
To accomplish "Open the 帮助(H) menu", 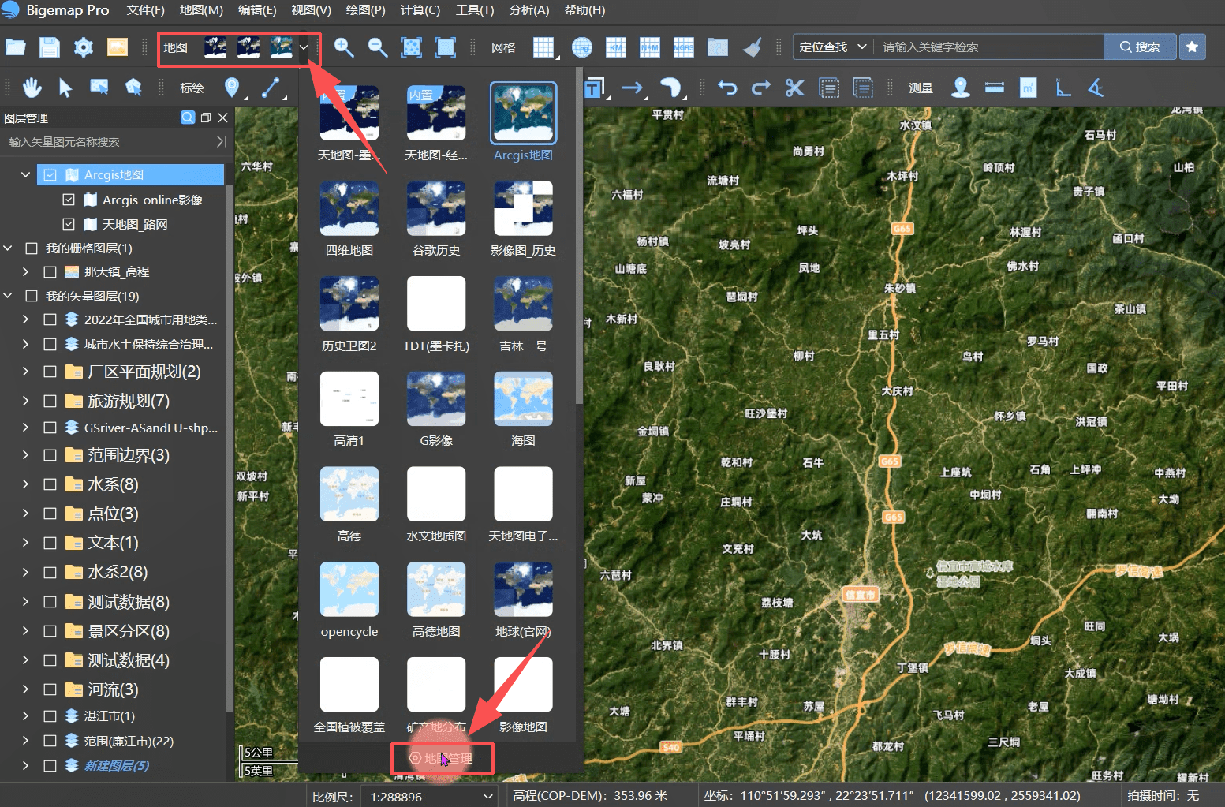I will [x=584, y=10].
